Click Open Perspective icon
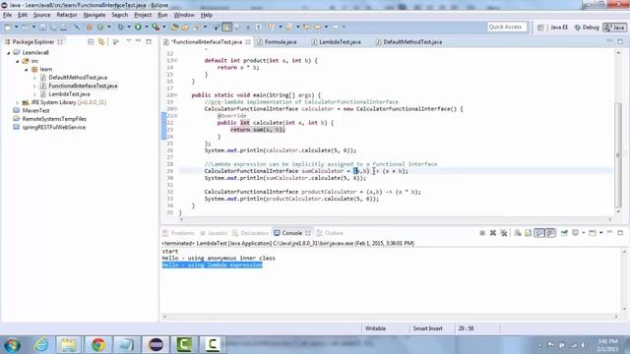Screen dimensions: 630x354 540,28
